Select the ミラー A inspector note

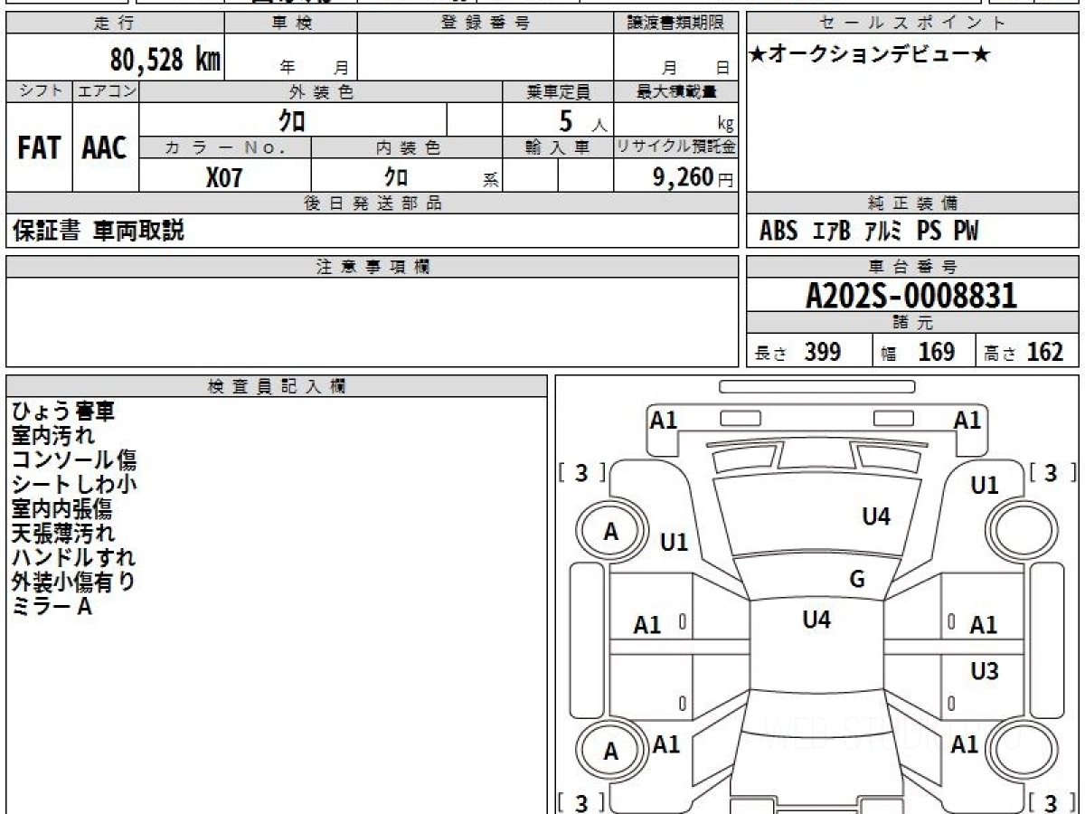(52, 607)
